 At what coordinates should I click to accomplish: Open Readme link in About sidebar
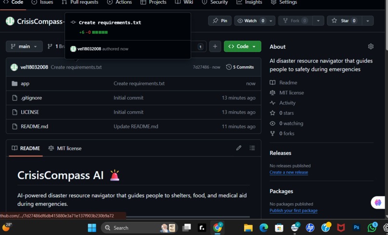284,82
